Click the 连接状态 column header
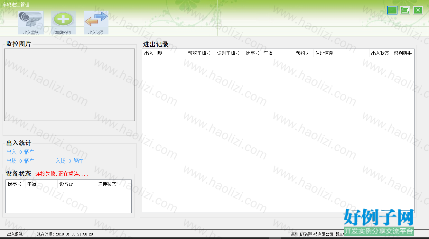Screen dimensions: 429x239 113,184
